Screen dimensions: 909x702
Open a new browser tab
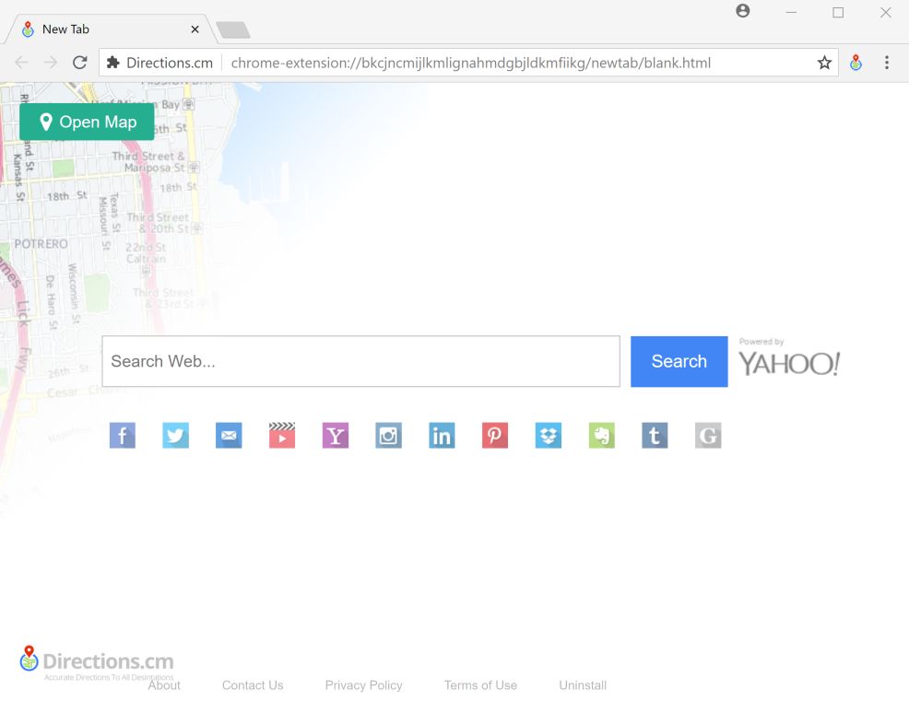click(x=233, y=29)
